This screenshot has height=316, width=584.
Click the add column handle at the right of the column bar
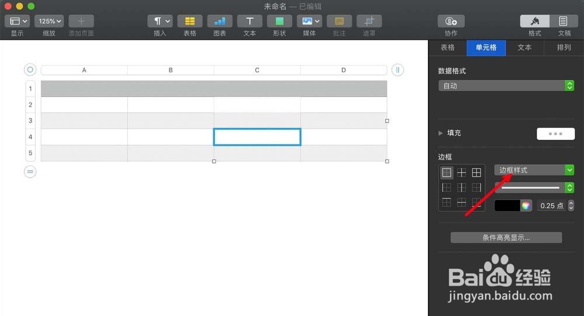(x=397, y=70)
